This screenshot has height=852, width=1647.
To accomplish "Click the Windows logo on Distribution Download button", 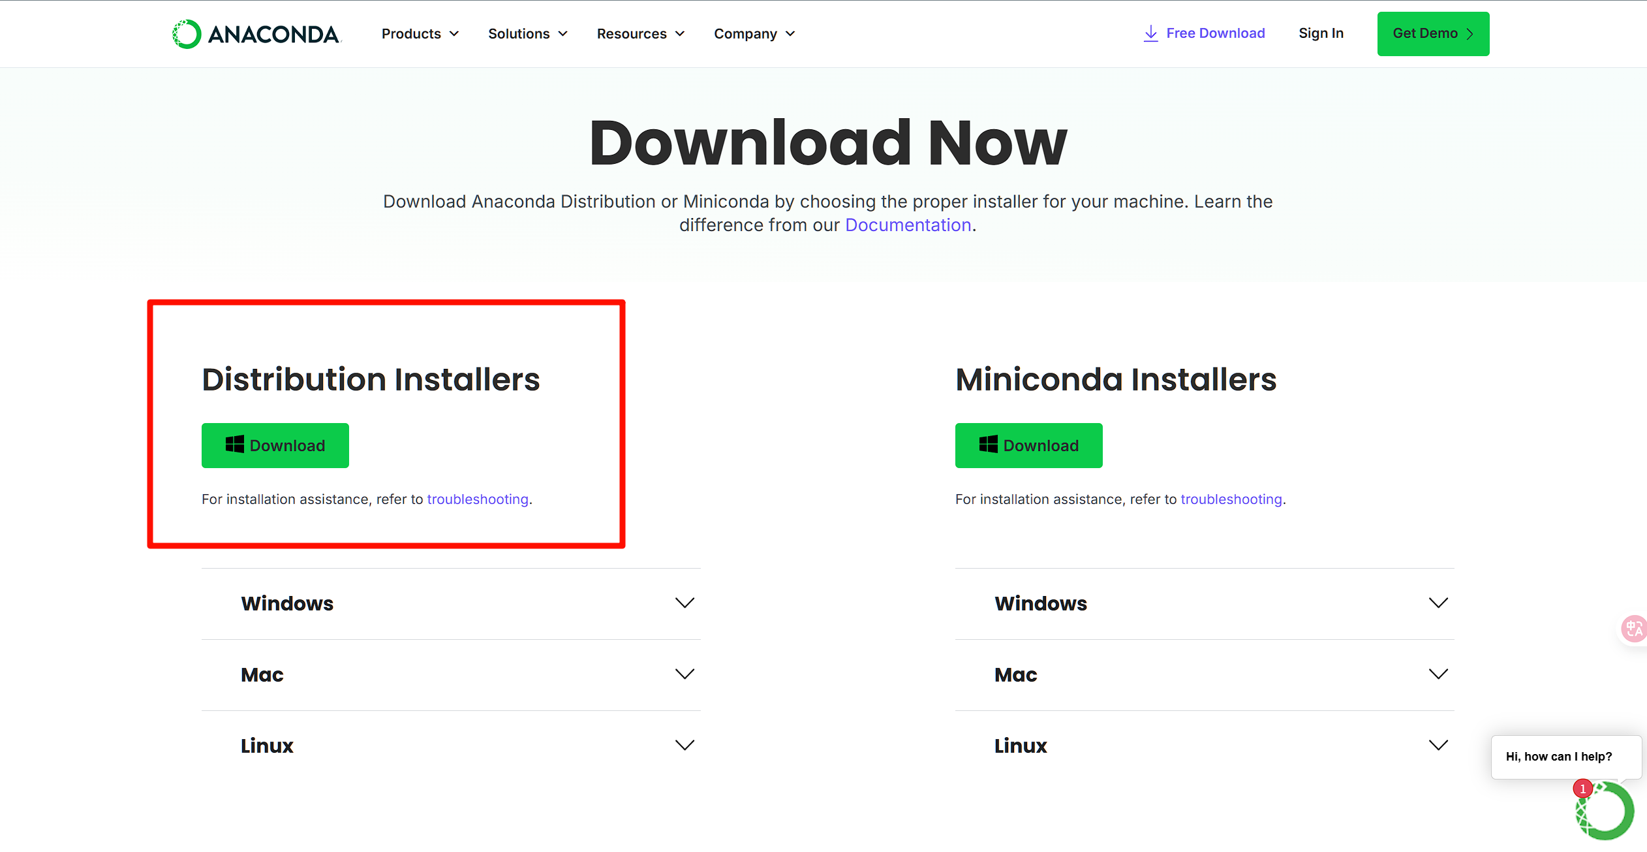I will coord(234,445).
